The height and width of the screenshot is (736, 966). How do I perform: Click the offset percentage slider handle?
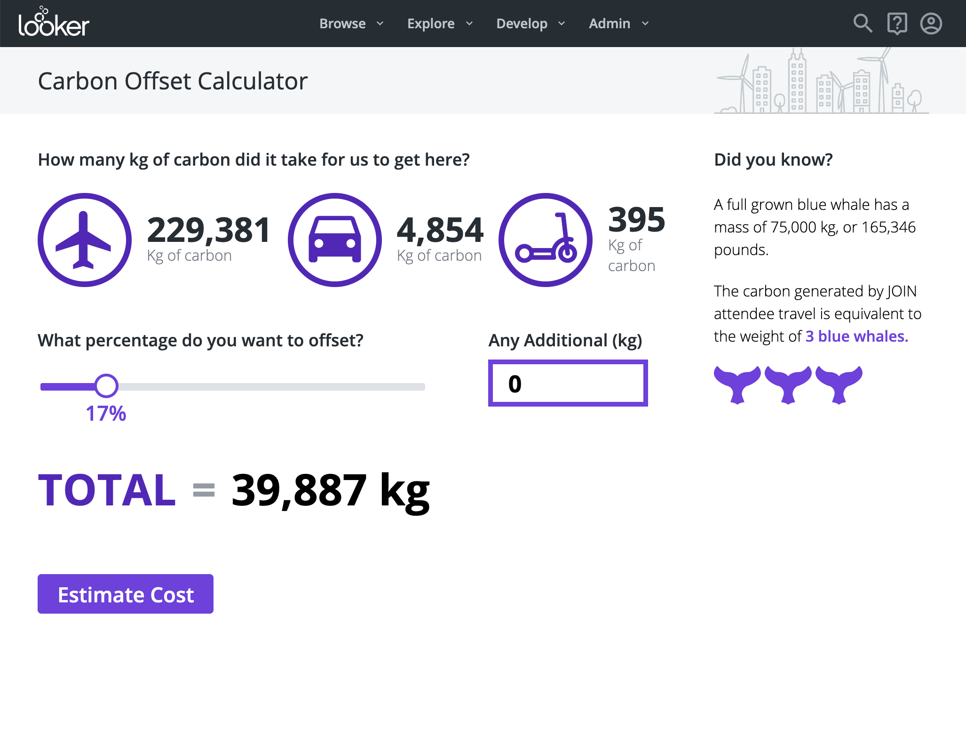tap(106, 386)
